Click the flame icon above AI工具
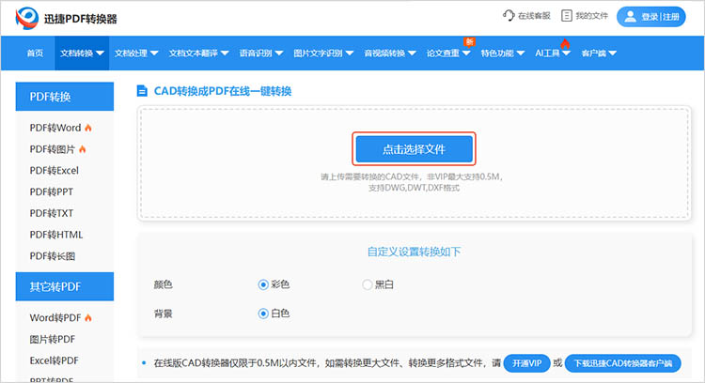 coord(565,43)
